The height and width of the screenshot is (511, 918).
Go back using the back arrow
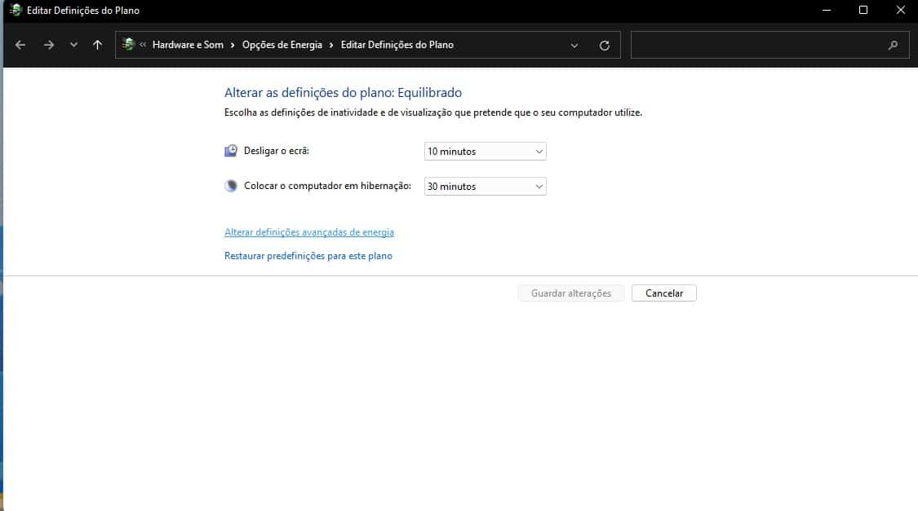coord(20,45)
